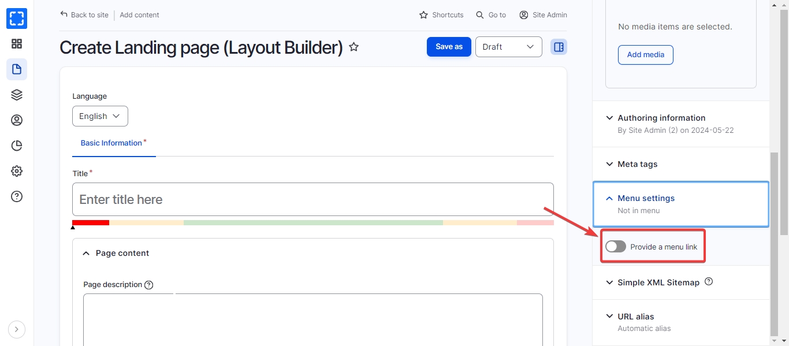789x346 pixels.
Task: Enable the Provide a menu link toggle
Action: (x=616, y=247)
